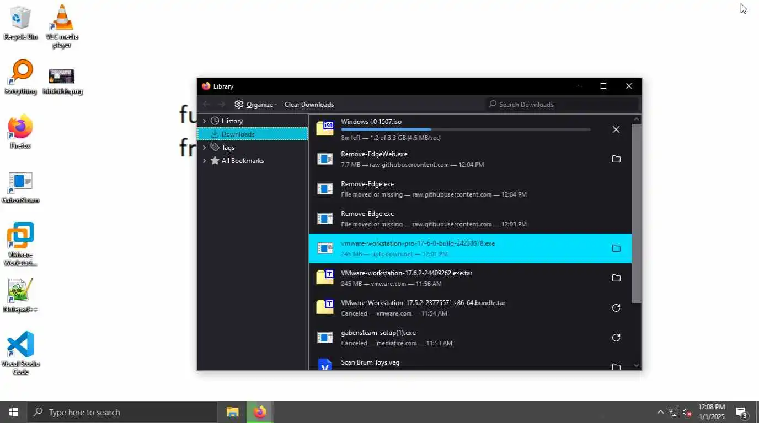Retry the VMware-Workstation-17.5.2 bundle.tar download
This screenshot has height=423, width=759.
[x=616, y=308]
